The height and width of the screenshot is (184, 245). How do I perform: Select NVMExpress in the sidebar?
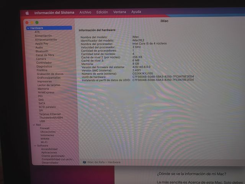click(x=46, y=92)
